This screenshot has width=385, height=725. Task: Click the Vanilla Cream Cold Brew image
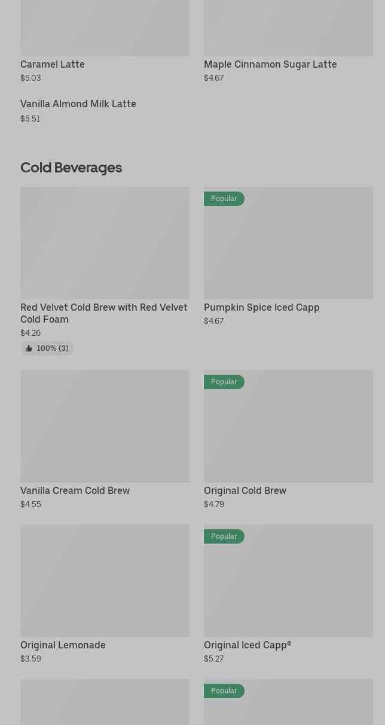(105, 426)
